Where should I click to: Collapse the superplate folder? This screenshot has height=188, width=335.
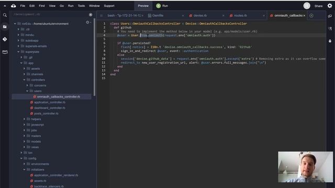tap(18, 52)
